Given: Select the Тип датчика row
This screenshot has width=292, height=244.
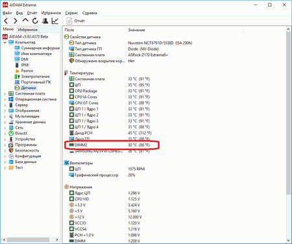Looking at the screenshot, I should coord(131,43).
